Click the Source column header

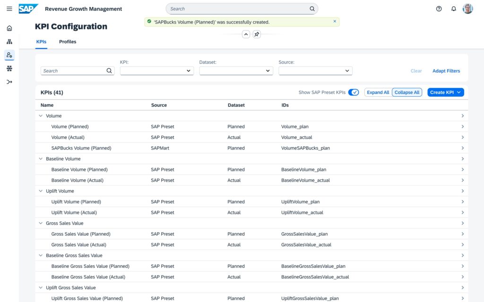point(159,105)
